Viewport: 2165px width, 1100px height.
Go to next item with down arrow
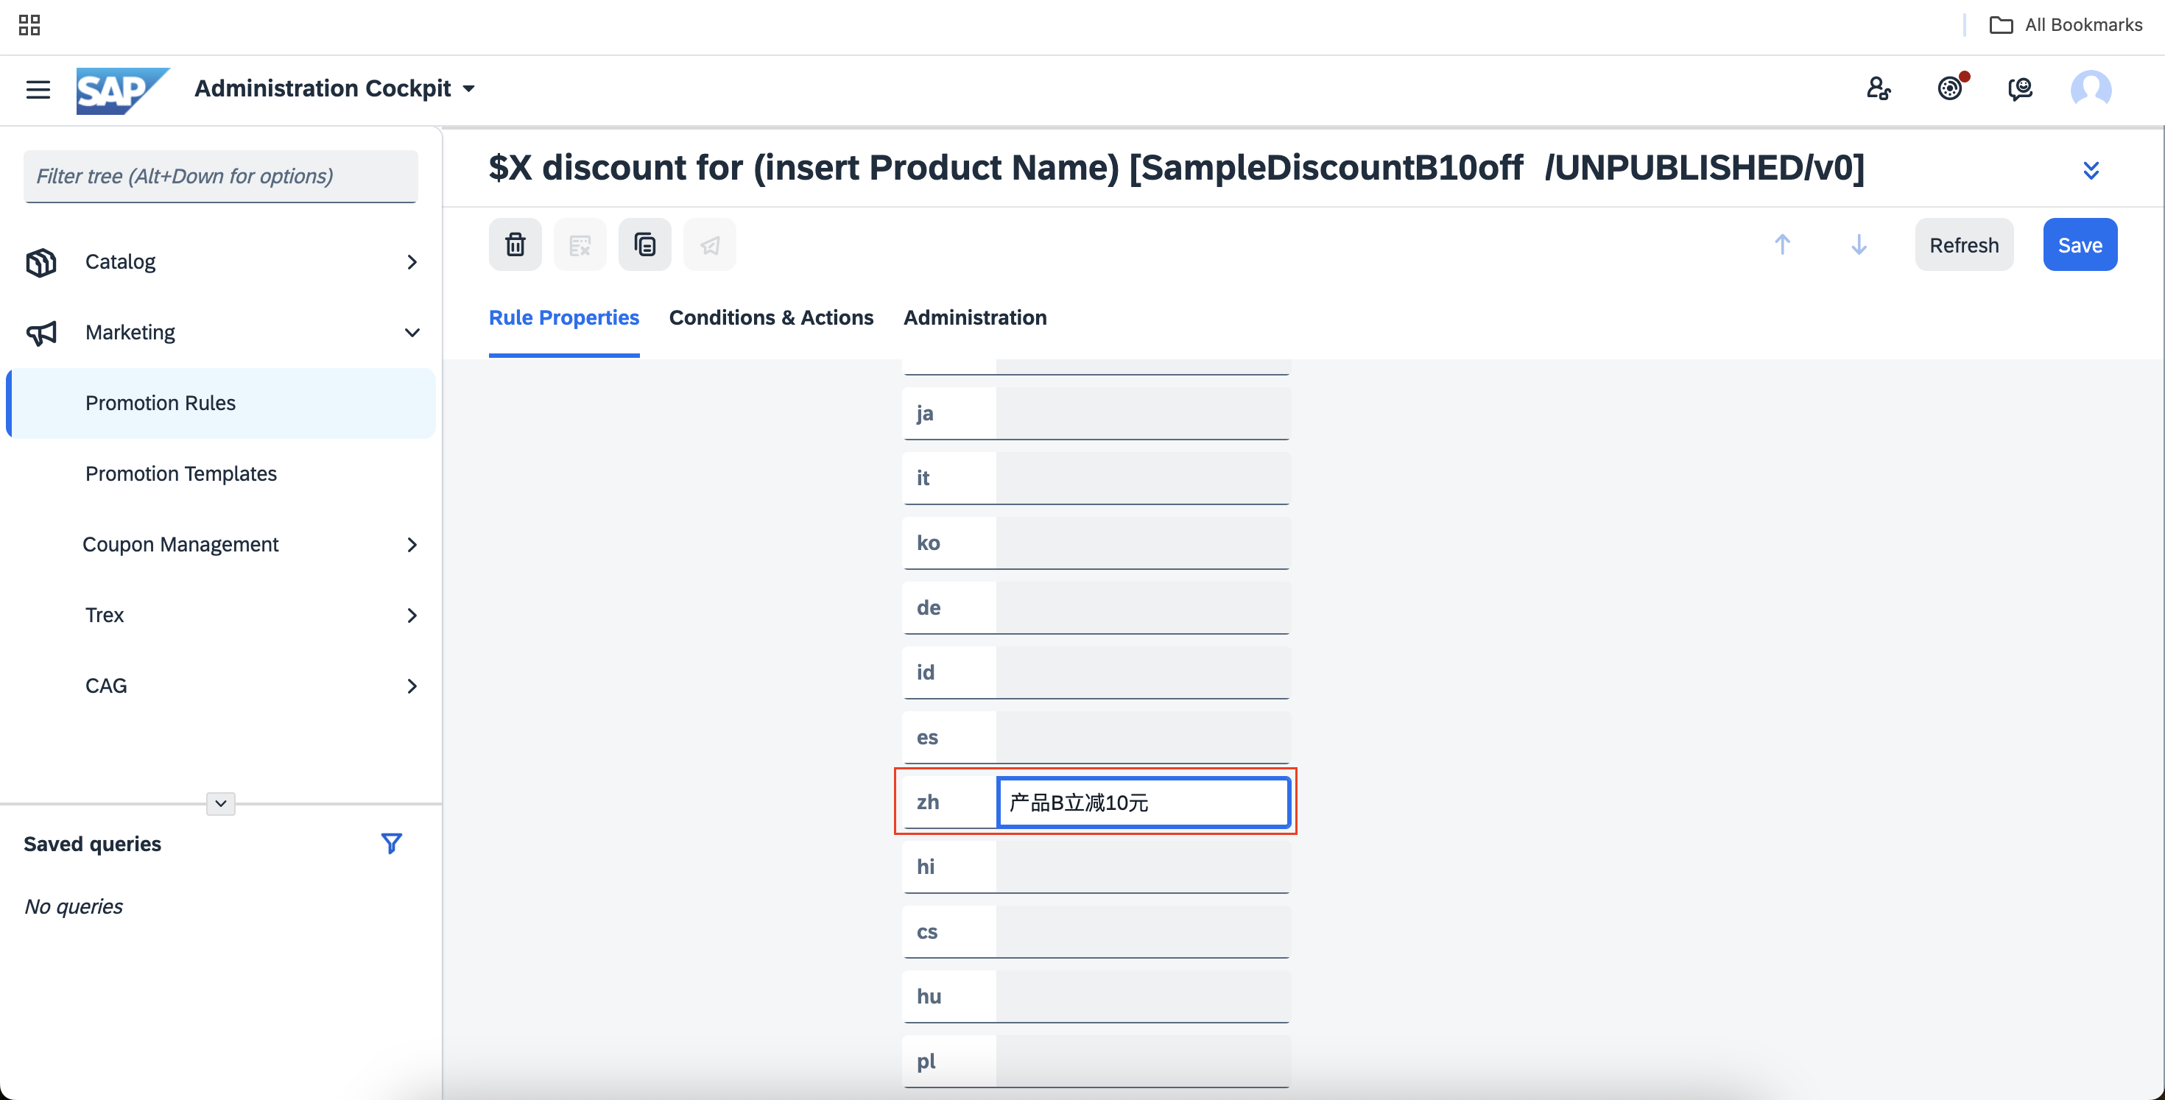click(1859, 244)
